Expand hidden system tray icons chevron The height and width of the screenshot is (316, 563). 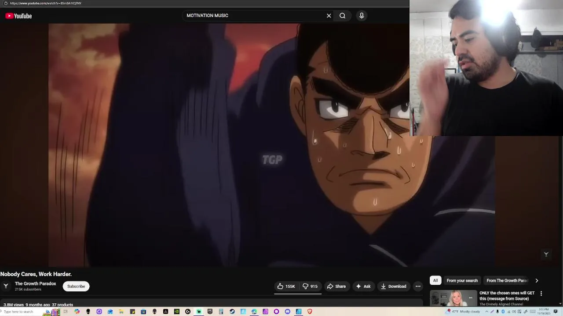tap(486, 312)
